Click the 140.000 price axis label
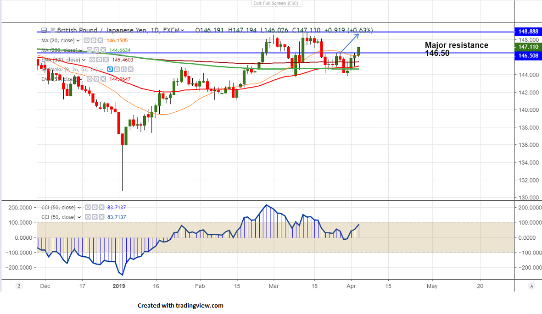The image size is (542, 314). click(529, 110)
